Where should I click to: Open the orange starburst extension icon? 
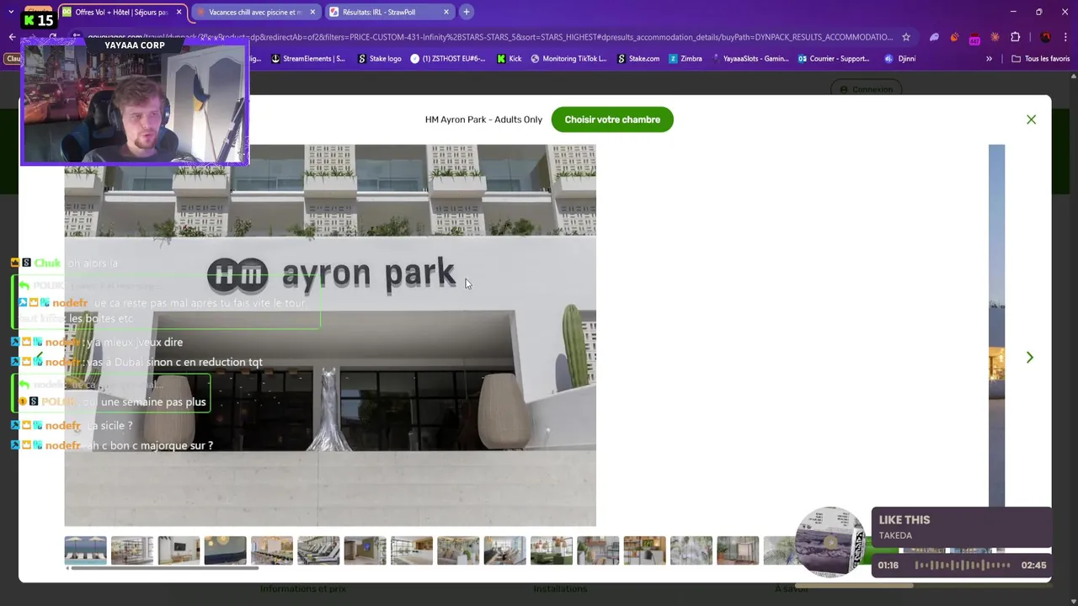995,37
